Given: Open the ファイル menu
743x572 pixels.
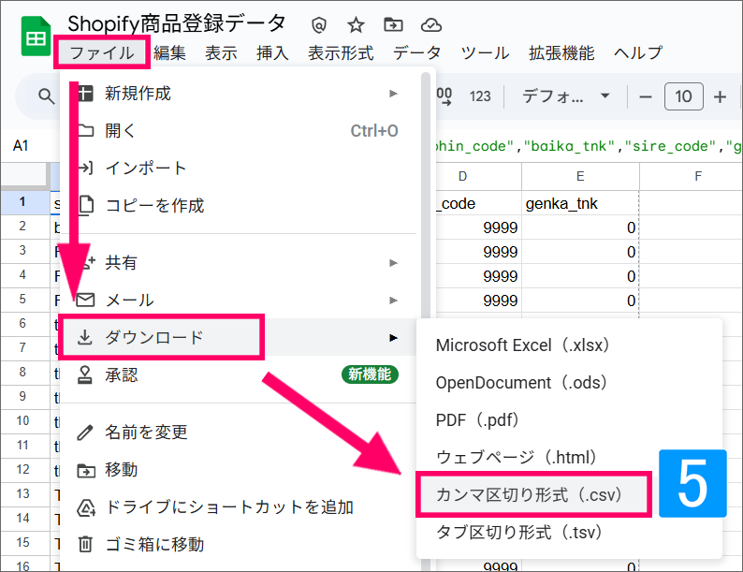Looking at the screenshot, I should tap(101, 53).
